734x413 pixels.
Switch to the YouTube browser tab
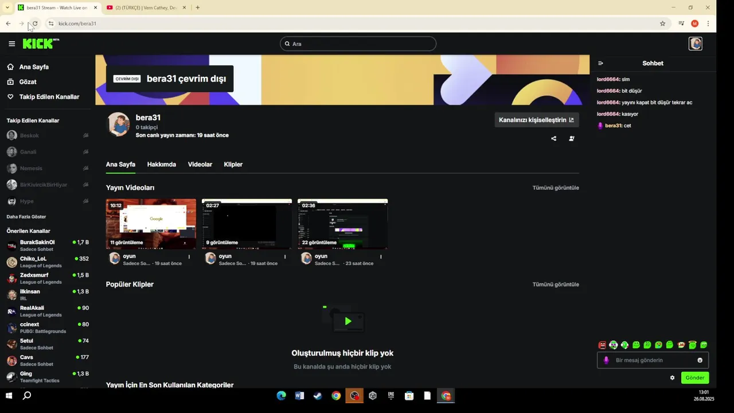(x=146, y=7)
